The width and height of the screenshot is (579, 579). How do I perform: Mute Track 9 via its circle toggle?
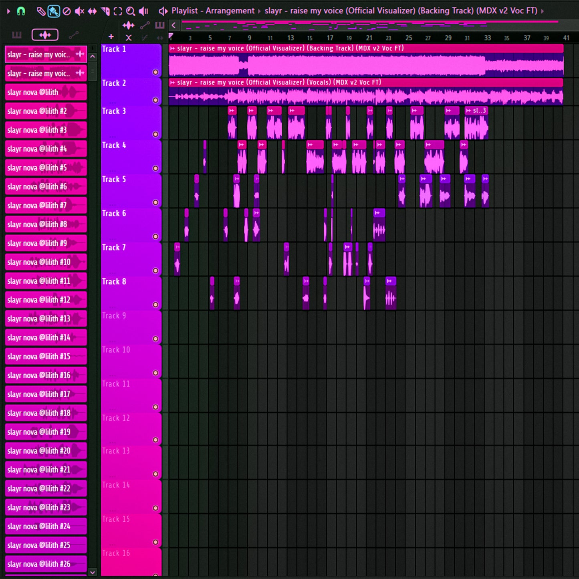click(155, 339)
